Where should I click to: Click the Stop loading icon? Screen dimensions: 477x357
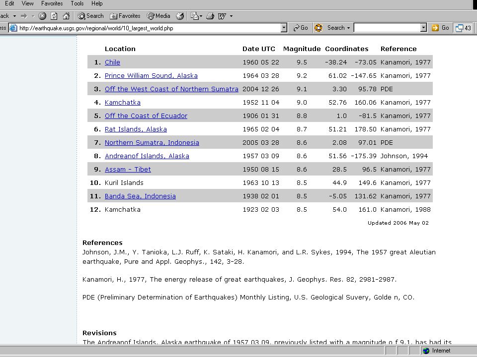pos(42,16)
